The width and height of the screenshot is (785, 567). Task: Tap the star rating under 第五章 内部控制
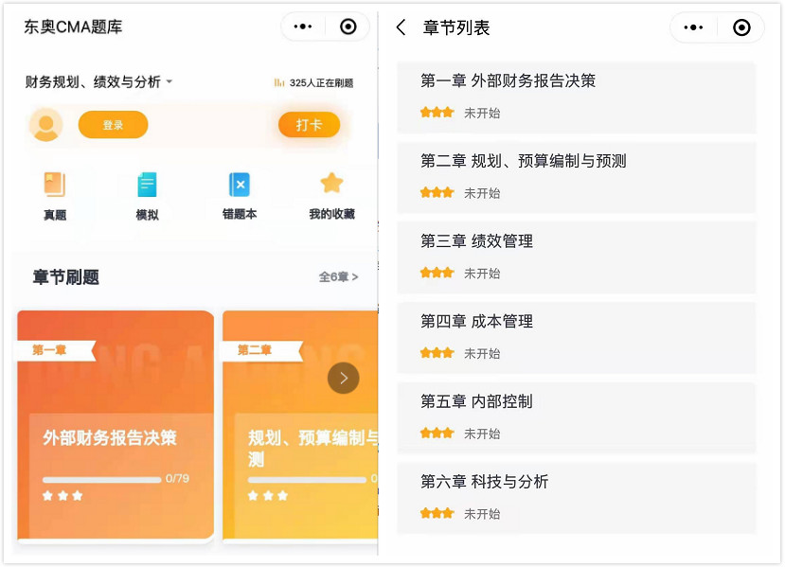click(437, 433)
